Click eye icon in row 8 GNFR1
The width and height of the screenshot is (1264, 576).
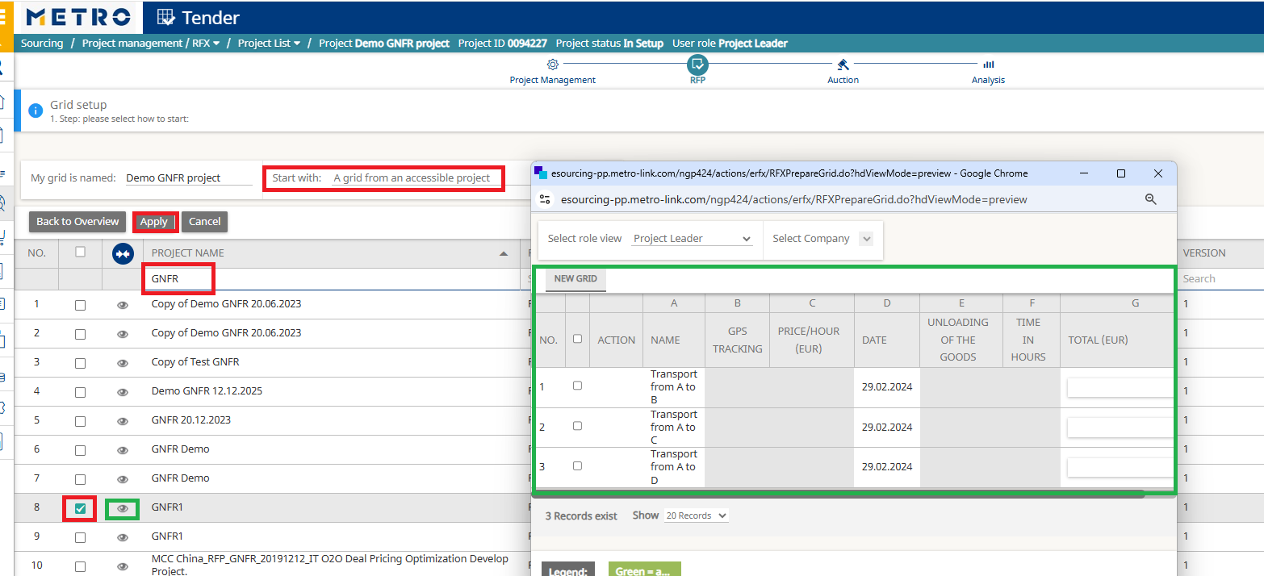(123, 508)
